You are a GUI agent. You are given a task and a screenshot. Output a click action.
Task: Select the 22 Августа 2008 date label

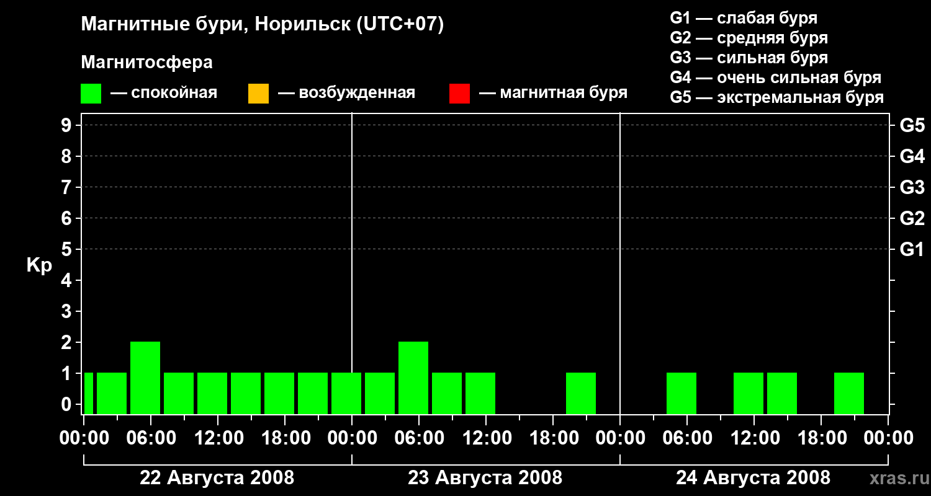click(x=217, y=478)
